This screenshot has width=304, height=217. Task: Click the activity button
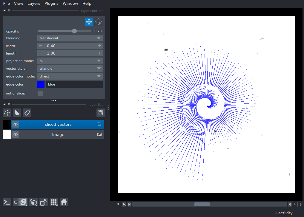point(284,213)
